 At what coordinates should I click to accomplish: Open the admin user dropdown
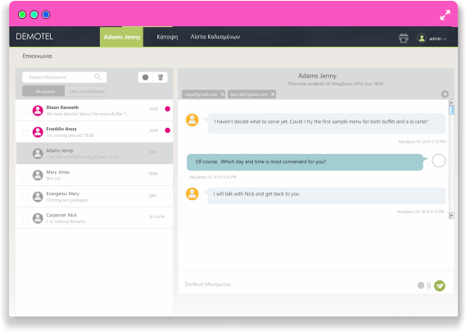(432, 39)
